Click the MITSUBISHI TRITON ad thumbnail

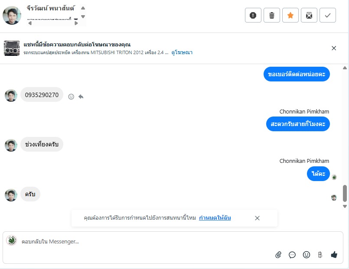click(x=12, y=48)
